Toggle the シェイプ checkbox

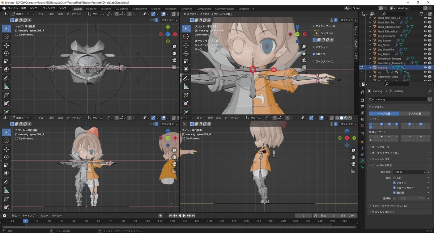[394, 183]
